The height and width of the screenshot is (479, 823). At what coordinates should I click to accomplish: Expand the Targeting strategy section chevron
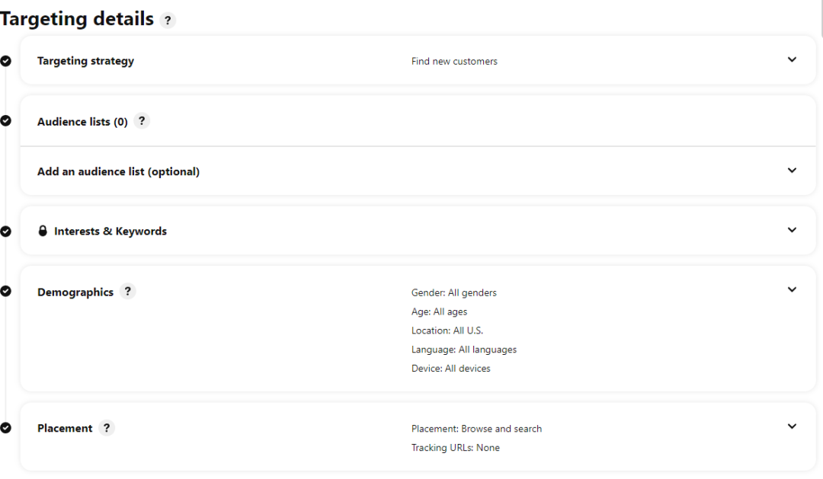pos(792,59)
